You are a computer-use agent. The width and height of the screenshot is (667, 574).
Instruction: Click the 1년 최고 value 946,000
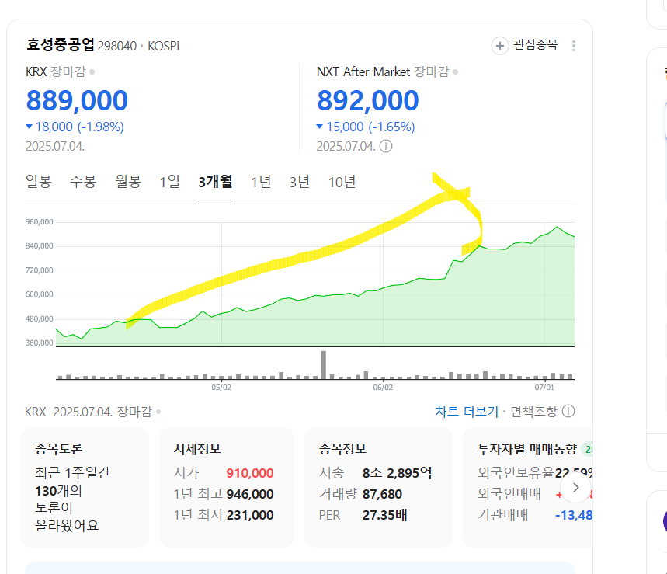(x=250, y=494)
